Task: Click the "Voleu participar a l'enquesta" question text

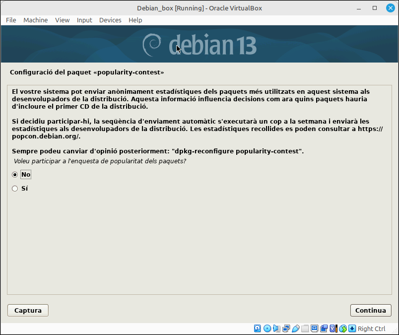Action: coord(100,161)
